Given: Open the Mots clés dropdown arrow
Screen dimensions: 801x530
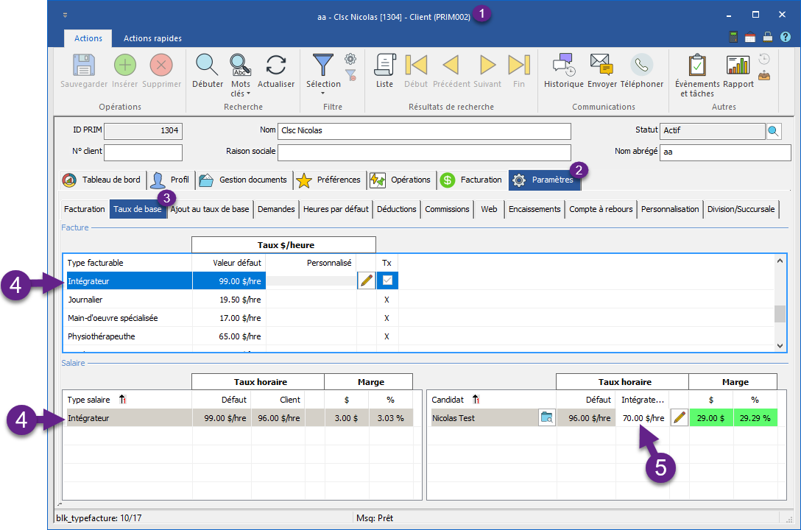Looking at the screenshot, I should [248, 94].
